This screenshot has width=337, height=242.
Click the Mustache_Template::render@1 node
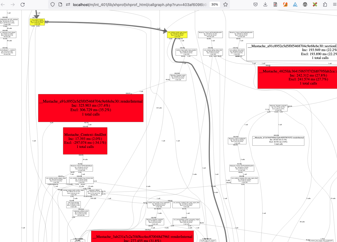[155, 222]
